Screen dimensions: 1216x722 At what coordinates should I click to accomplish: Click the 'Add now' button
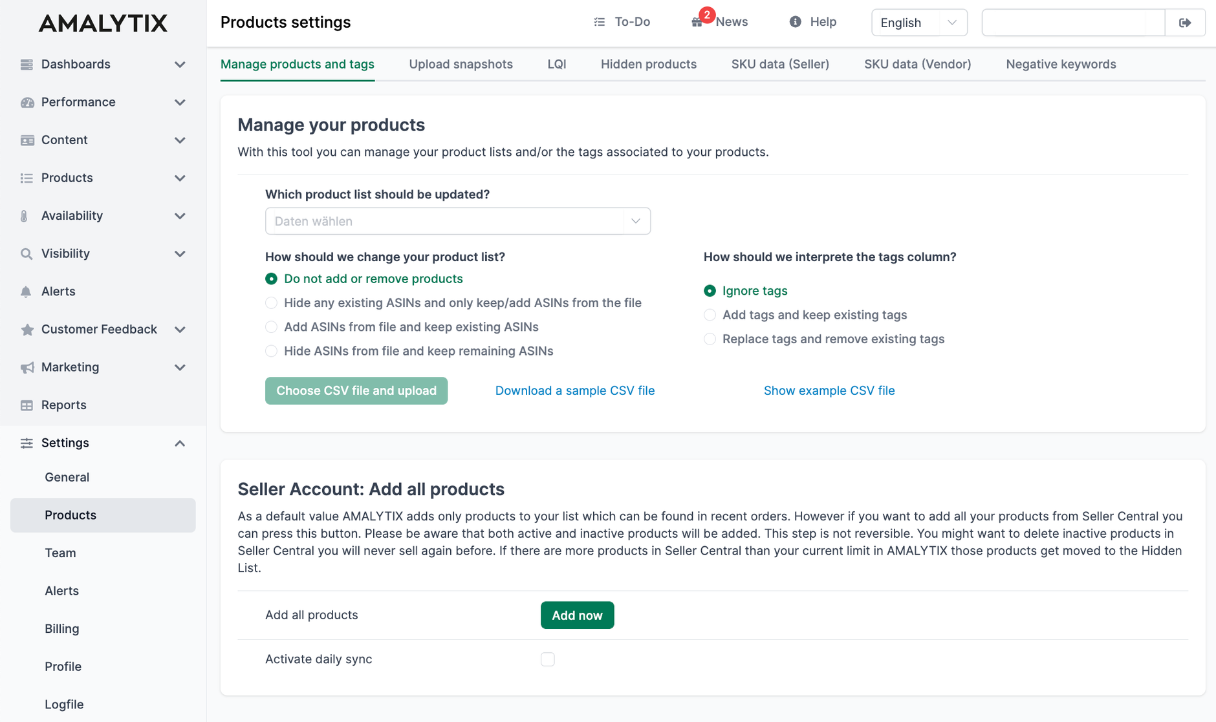578,615
